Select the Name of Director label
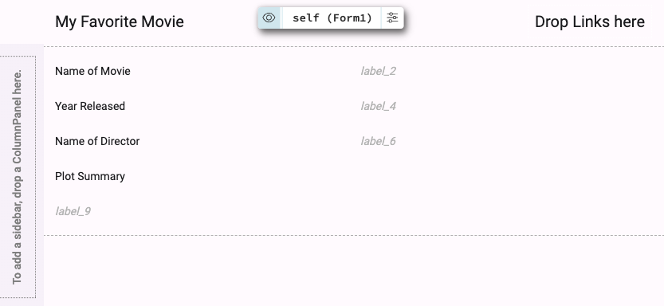This screenshot has height=306, width=664. click(x=97, y=141)
